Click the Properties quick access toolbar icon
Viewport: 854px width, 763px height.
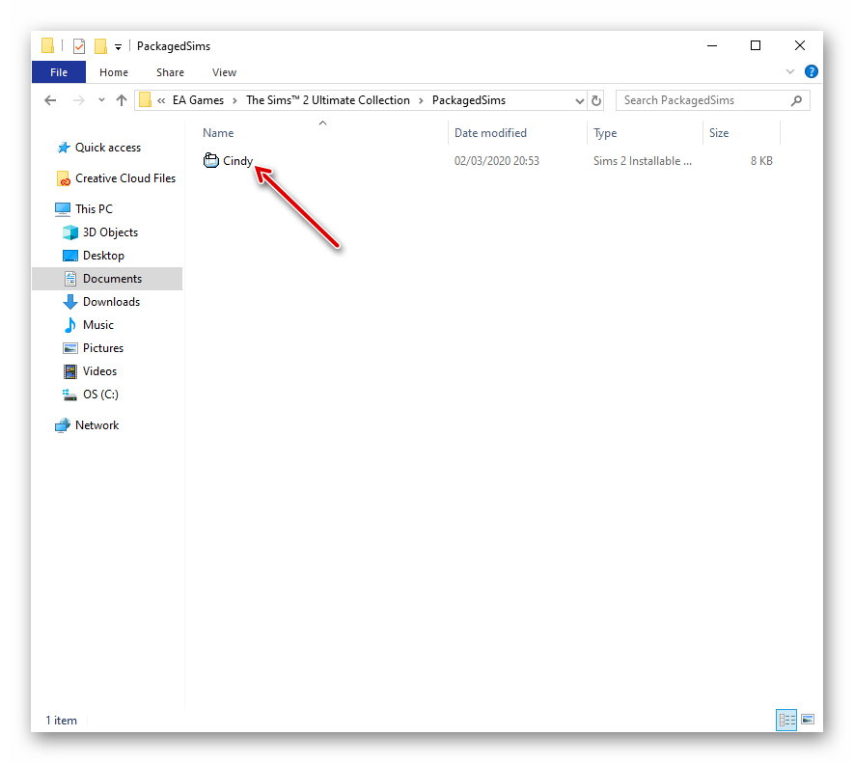[79, 46]
